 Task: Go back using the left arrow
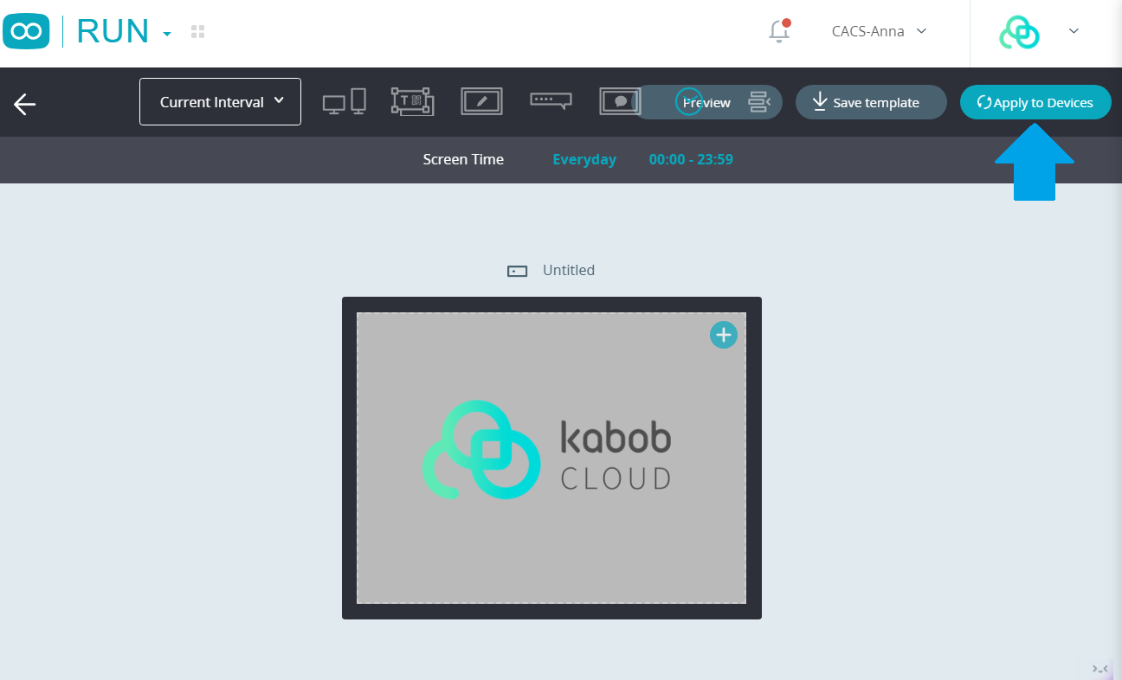click(24, 104)
